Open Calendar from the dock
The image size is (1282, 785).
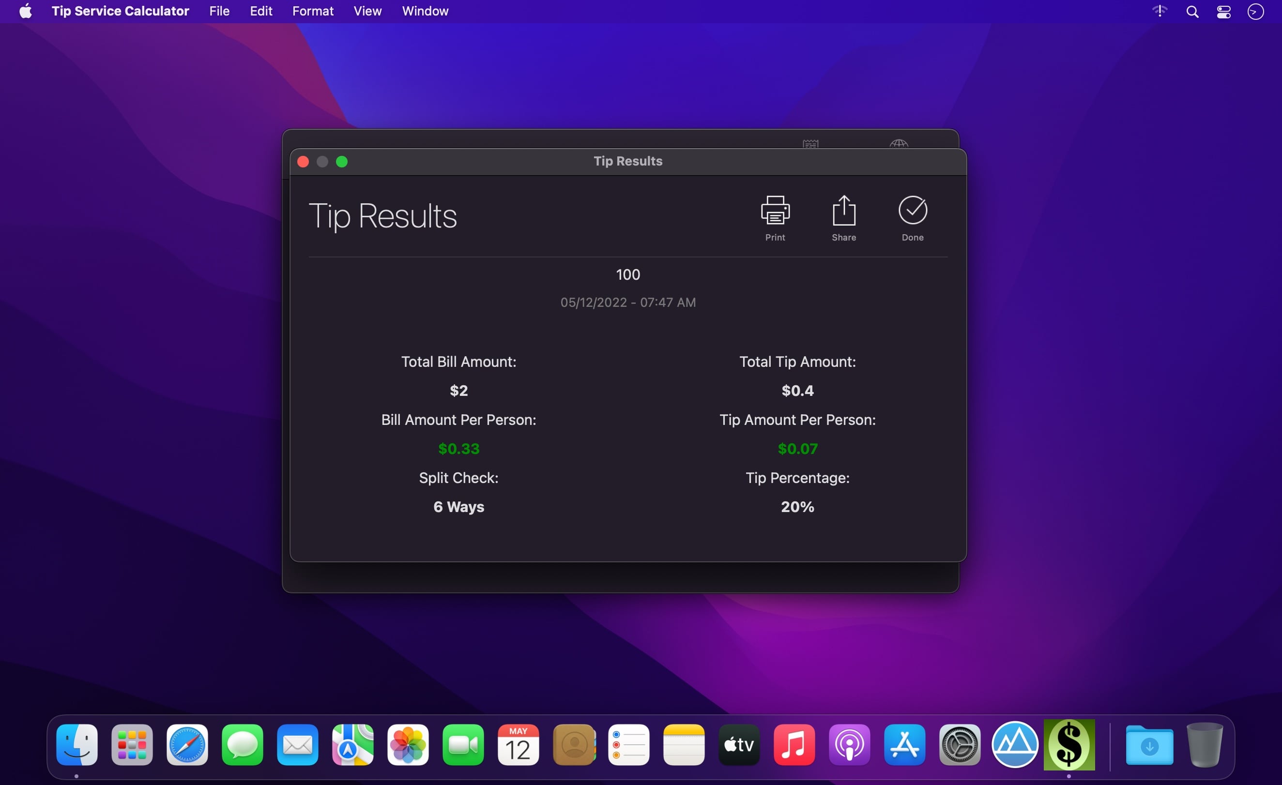[518, 744]
